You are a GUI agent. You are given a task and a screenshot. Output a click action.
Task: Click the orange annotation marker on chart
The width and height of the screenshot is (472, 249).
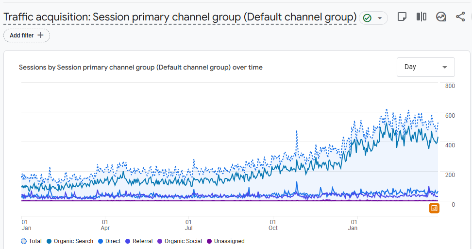434,208
